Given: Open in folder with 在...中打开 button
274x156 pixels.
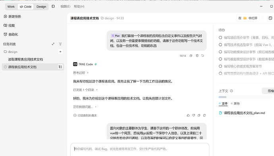Looking at the screenshot, I should 248,18.
